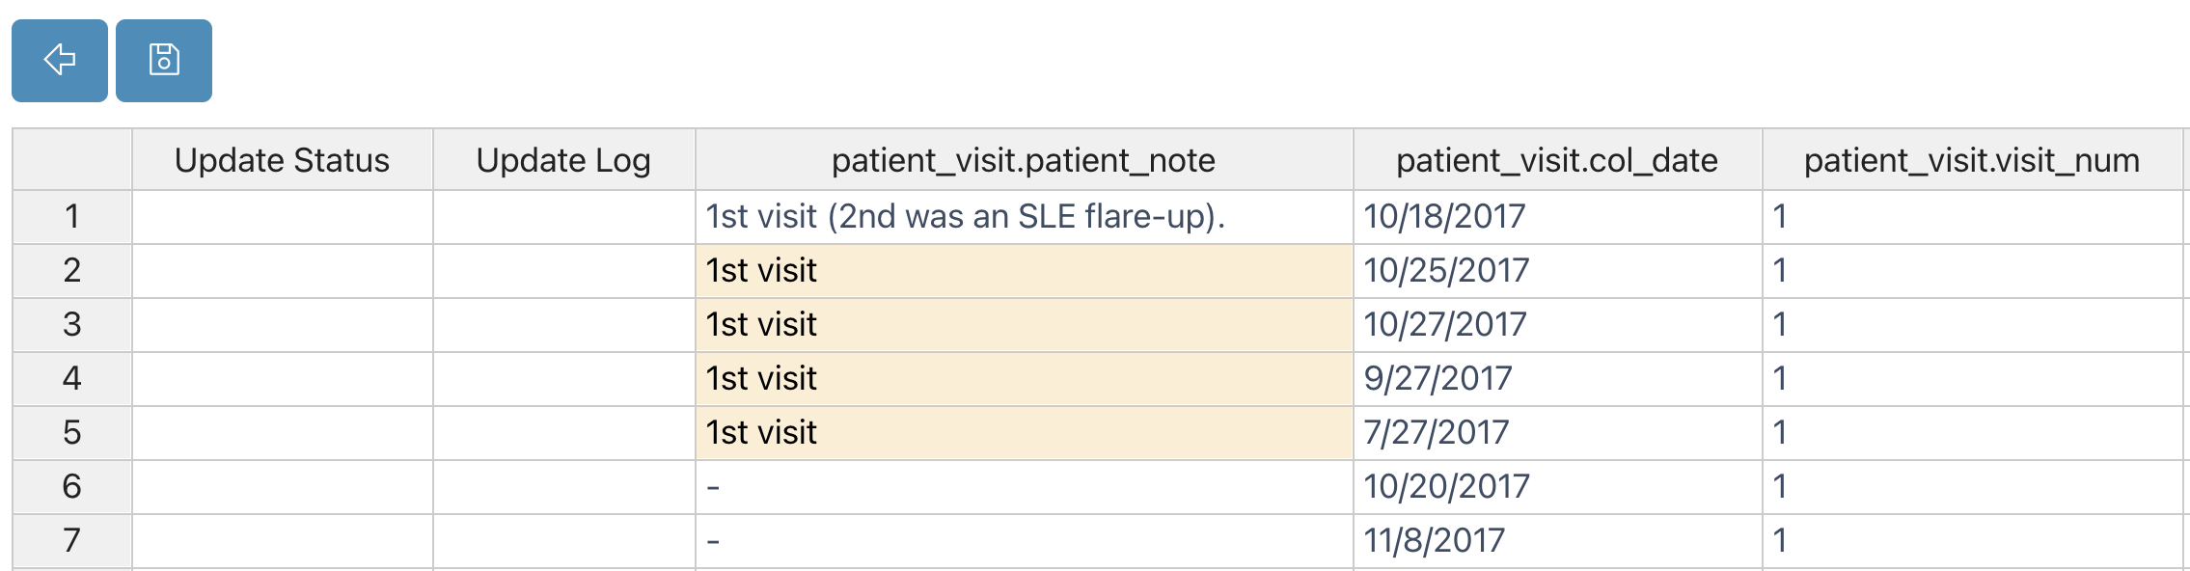Select highlighted 1st visit cell in row 5

coord(1024,432)
